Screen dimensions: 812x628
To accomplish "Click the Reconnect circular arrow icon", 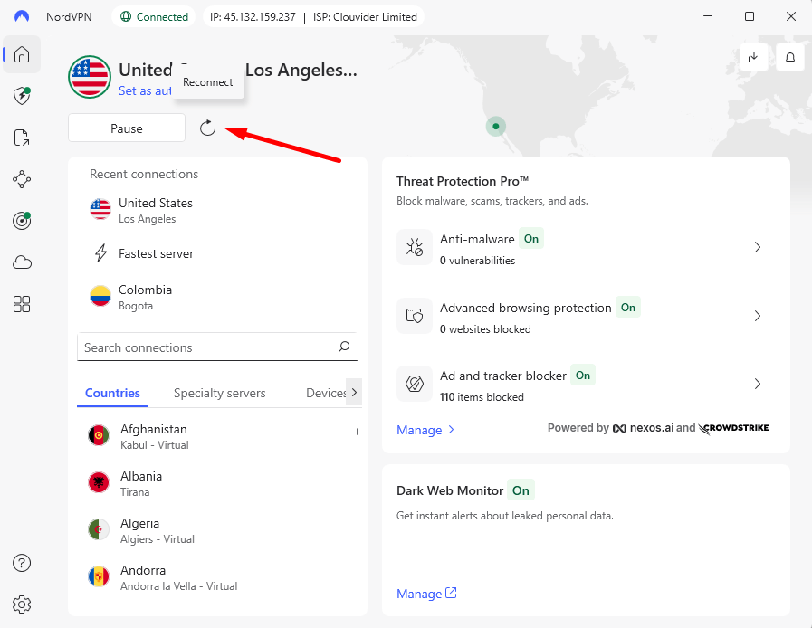I will (x=207, y=128).
